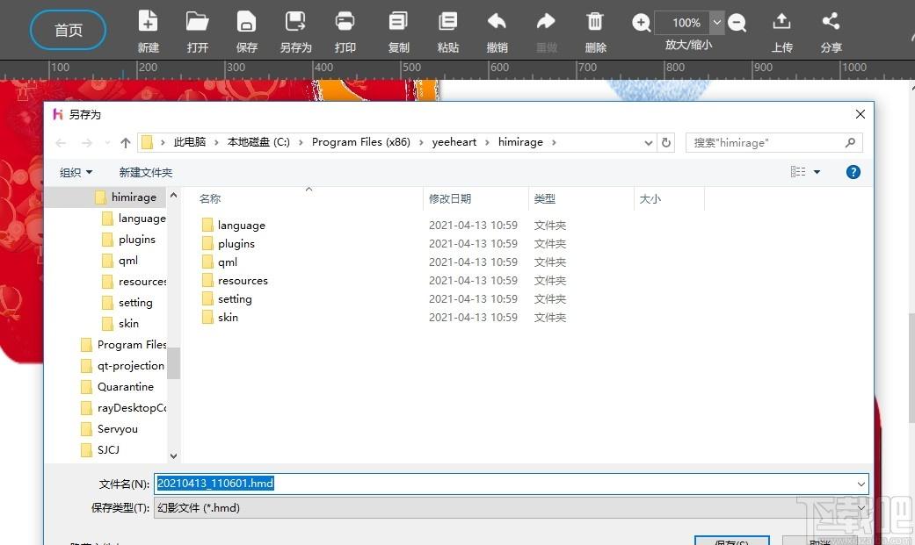Select Quarantine tree node
The width and height of the screenshot is (915, 545).
pos(117,386)
